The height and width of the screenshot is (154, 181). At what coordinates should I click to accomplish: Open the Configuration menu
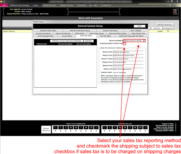(x=106, y=5)
